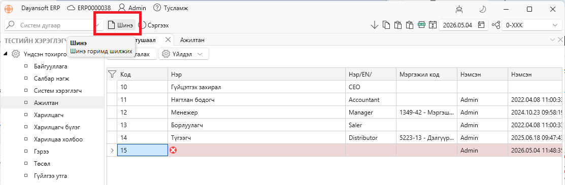Expand the Систем дугаар search dropdown

click(97, 25)
